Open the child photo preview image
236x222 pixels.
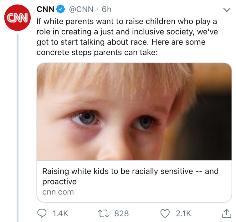point(134,111)
